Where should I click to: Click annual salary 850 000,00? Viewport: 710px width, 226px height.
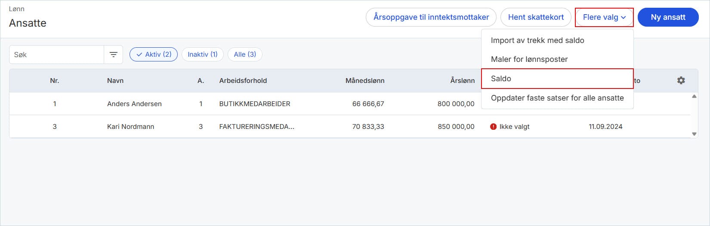pos(456,127)
